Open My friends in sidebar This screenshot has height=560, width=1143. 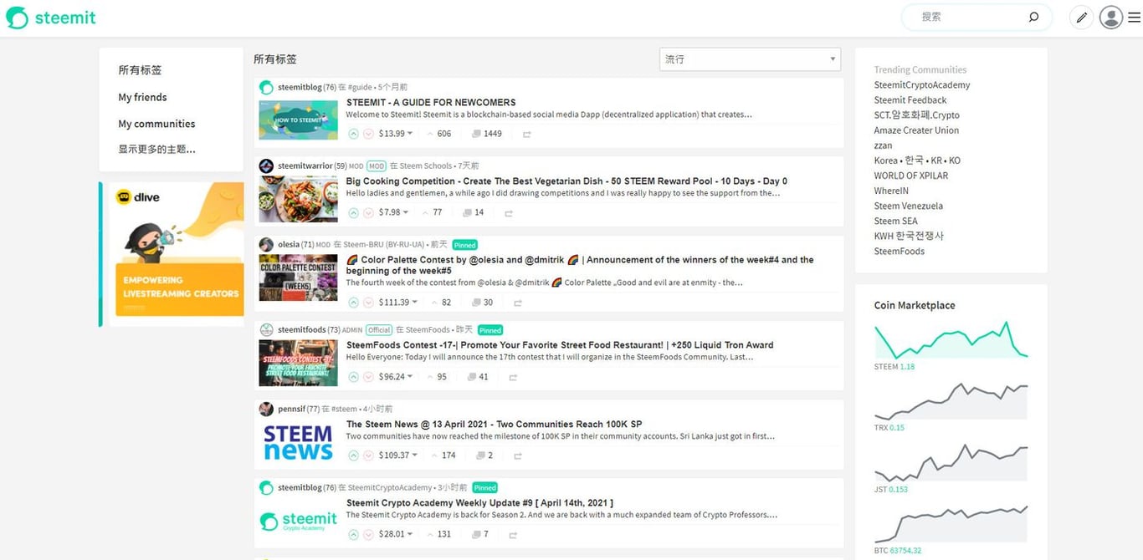coord(142,97)
